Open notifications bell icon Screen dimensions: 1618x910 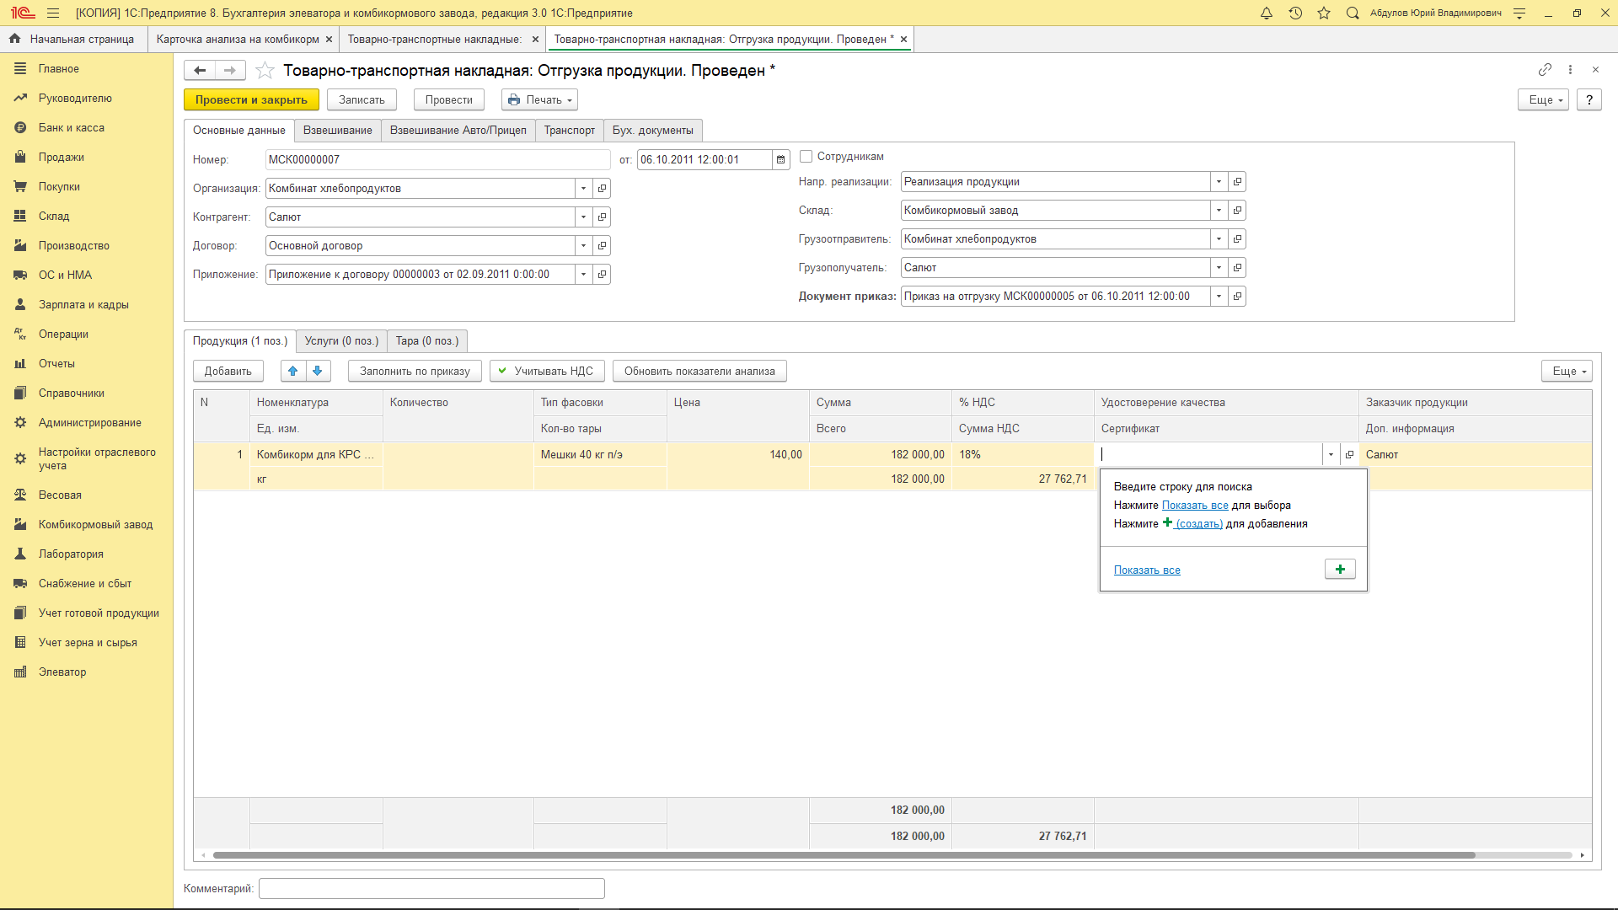[x=1266, y=13]
